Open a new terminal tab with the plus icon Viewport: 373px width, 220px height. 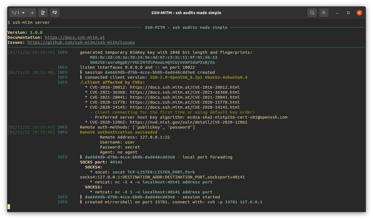pos(32,12)
